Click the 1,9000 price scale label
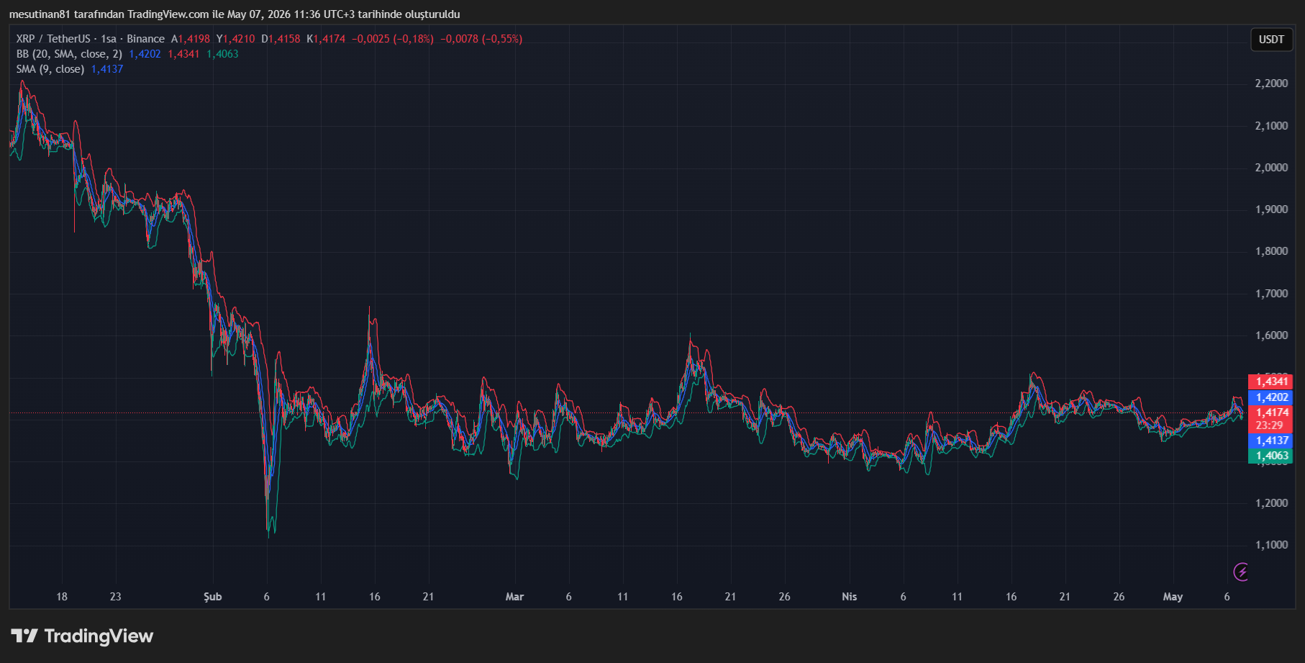 coord(1271,209)
